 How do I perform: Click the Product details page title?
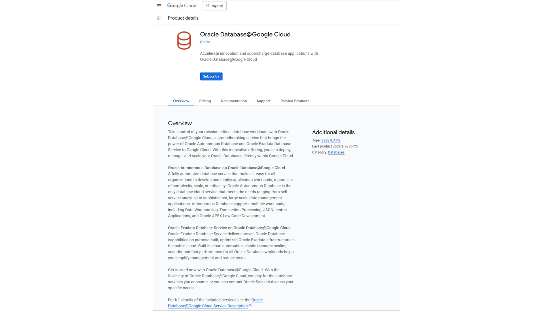coord(183,18)
